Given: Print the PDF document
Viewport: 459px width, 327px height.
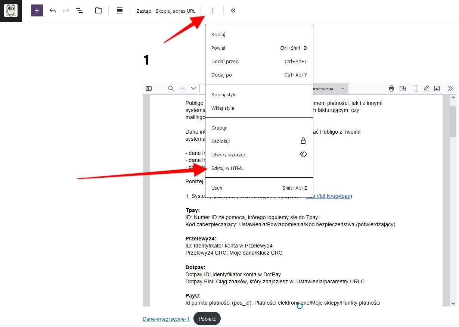Looking at the screenshot, I should point(391,88).
